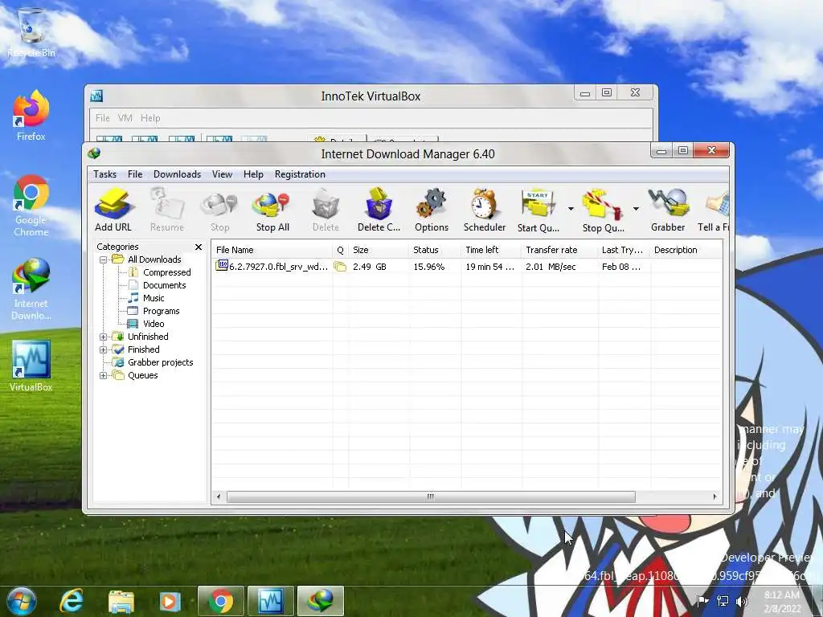Close the Categories panel
Viewport: 823px width, 617px height.
click(199, 247)
